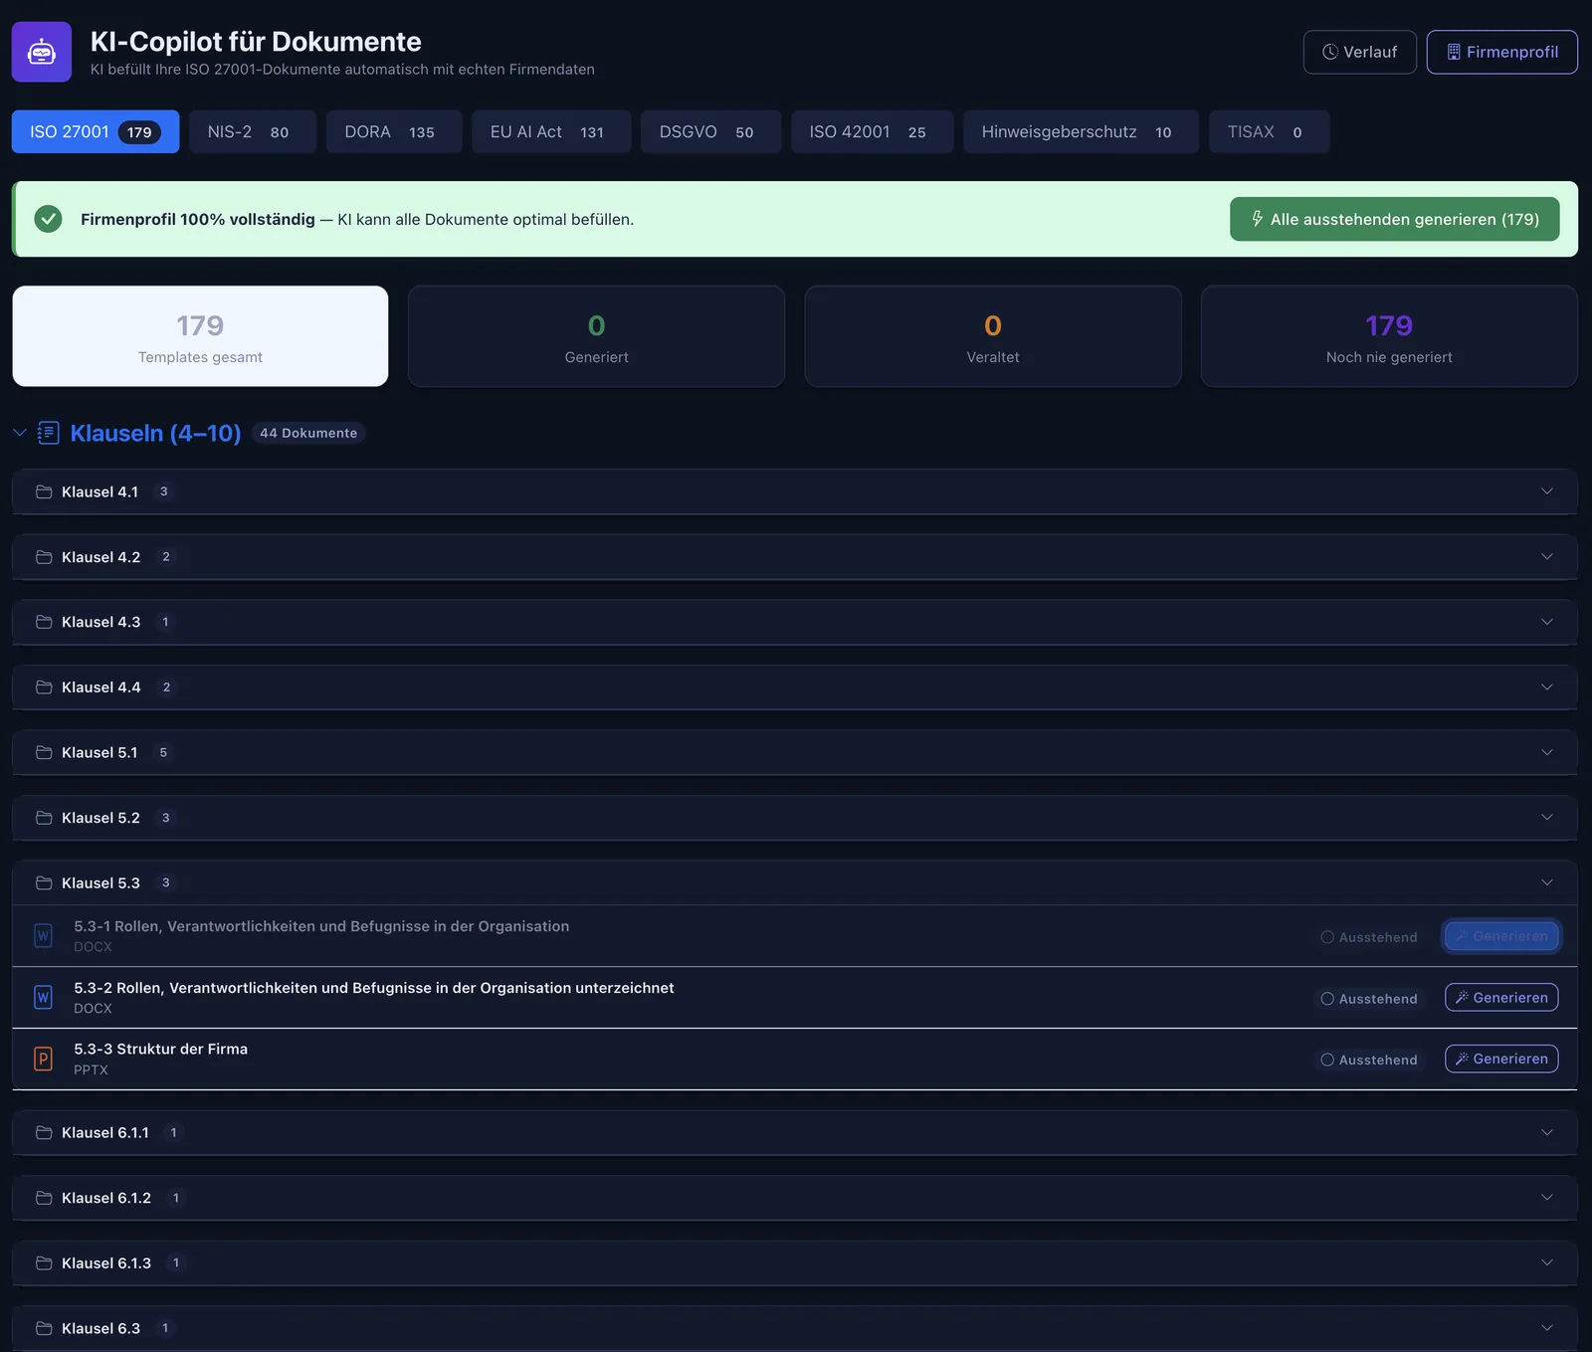Select the Generiert stat card
1592x1352 pixels.
[596, 336]
